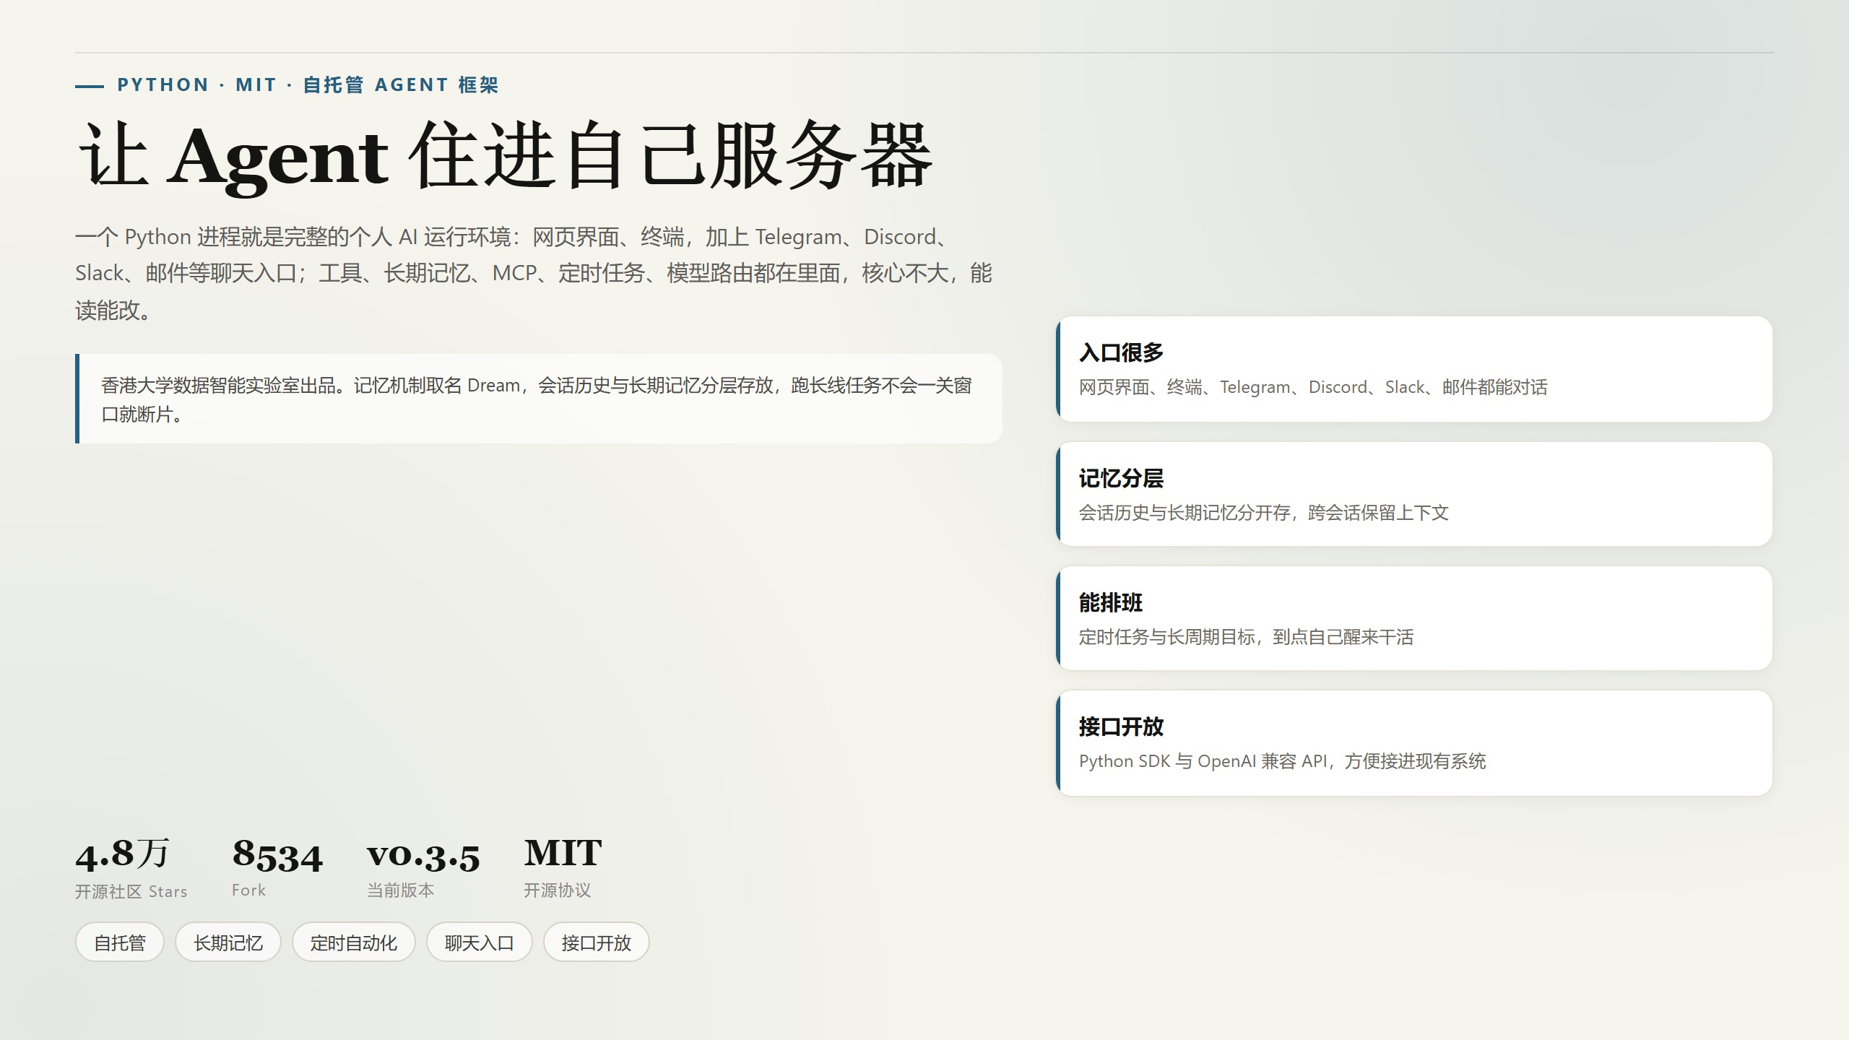The image size is (1849, 1040).
Task: Click the Fork label under 8534
Action: 249,890
